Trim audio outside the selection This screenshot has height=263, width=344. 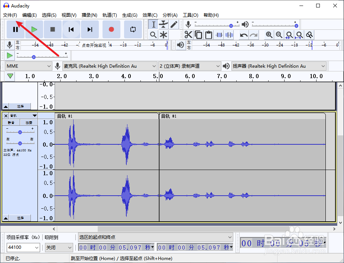(x=219, y=35)
